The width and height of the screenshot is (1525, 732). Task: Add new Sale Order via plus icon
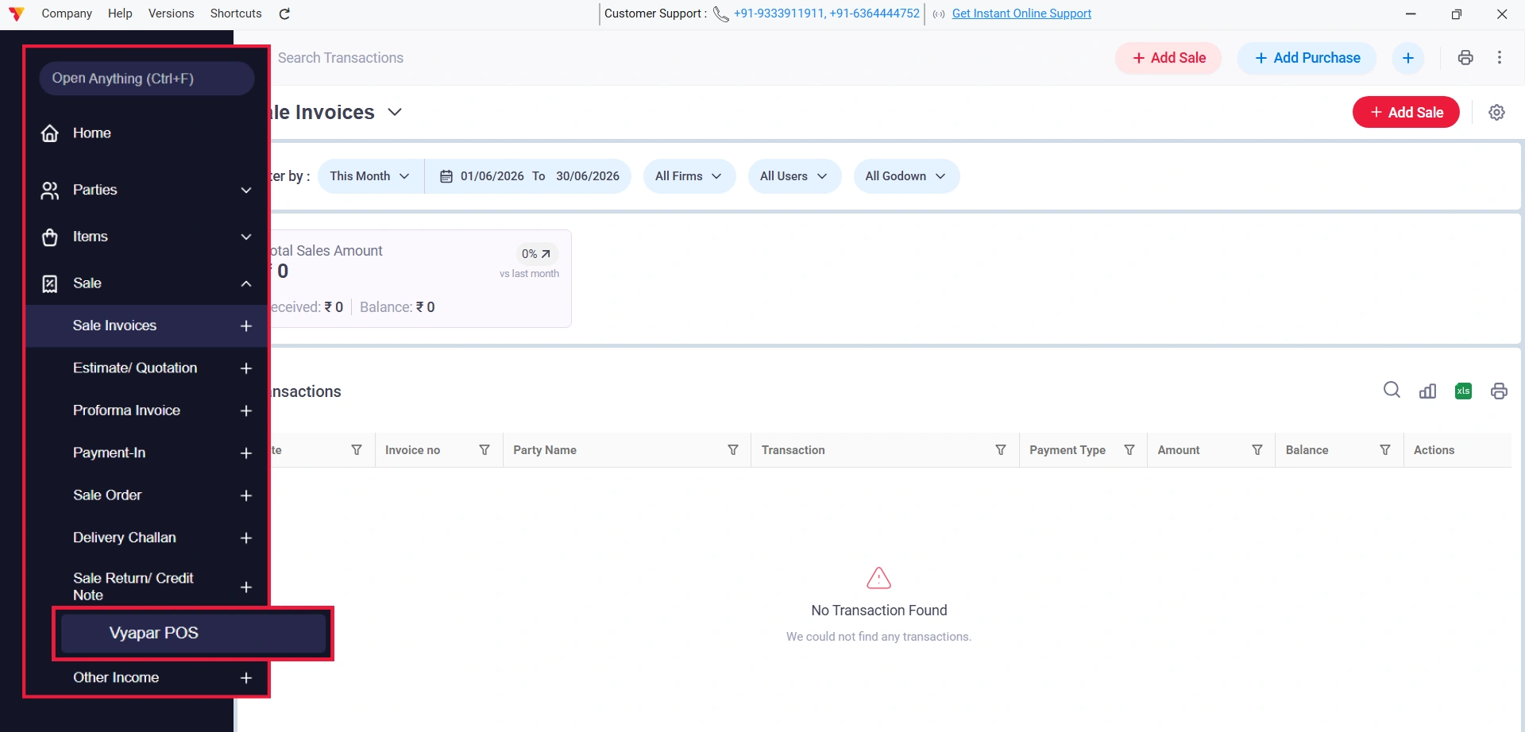[246, 496]
